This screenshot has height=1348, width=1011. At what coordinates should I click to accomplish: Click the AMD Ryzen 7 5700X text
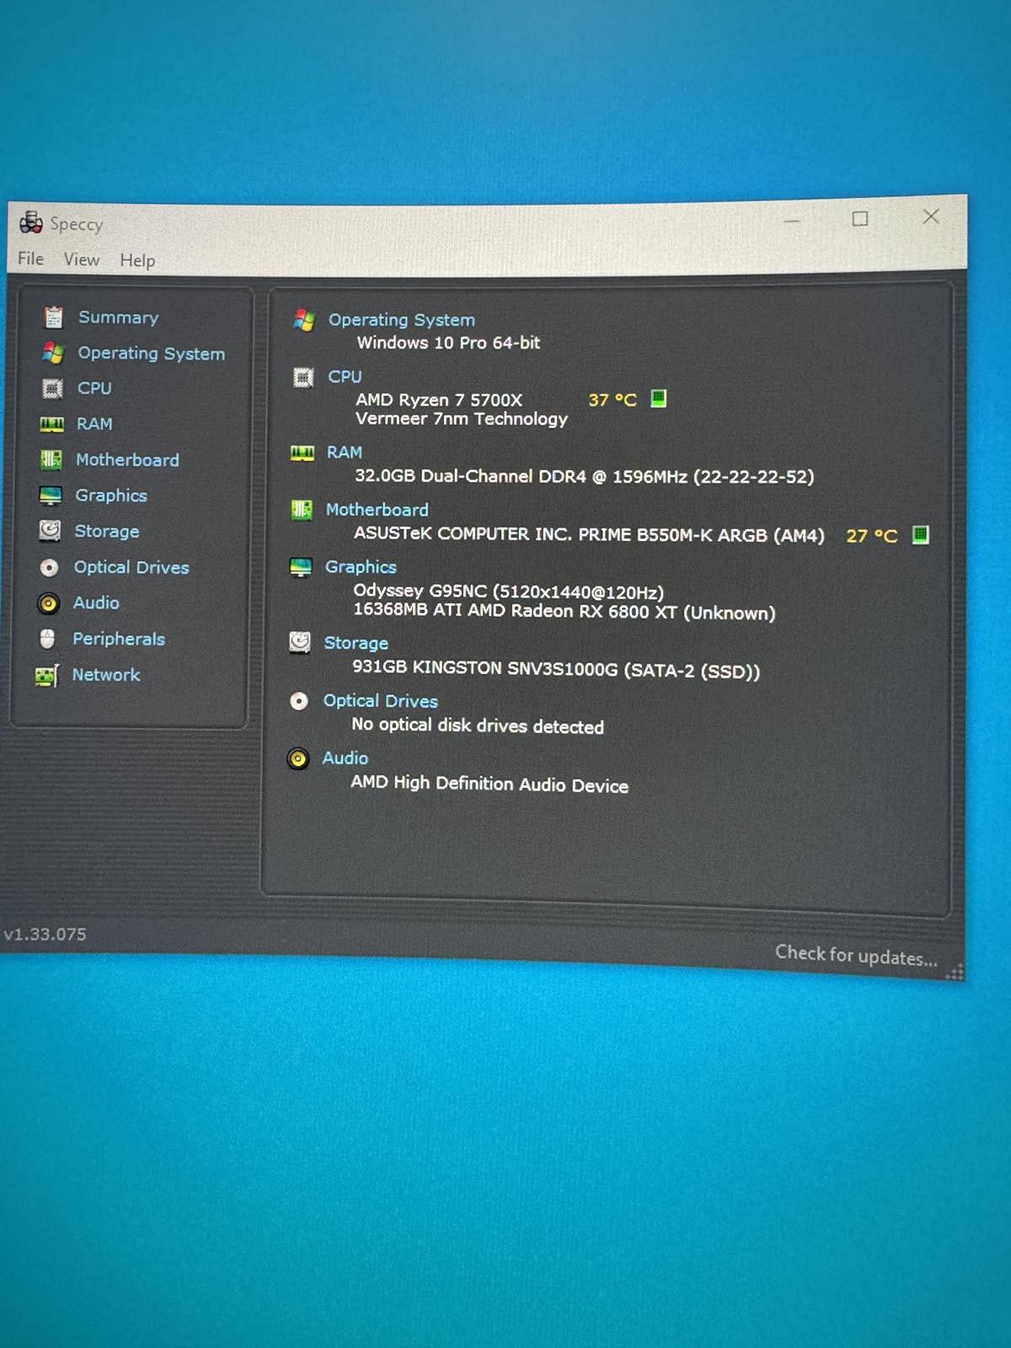tap(439, 399)
